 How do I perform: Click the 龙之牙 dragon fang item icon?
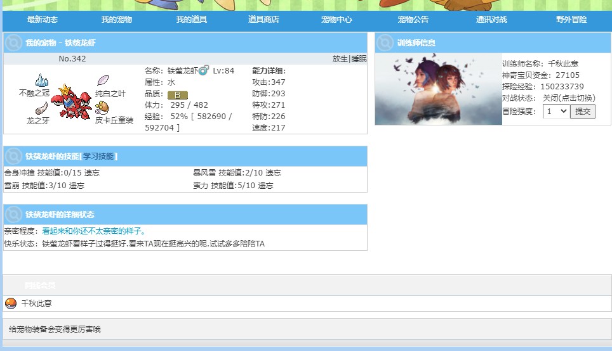(42, 108)
